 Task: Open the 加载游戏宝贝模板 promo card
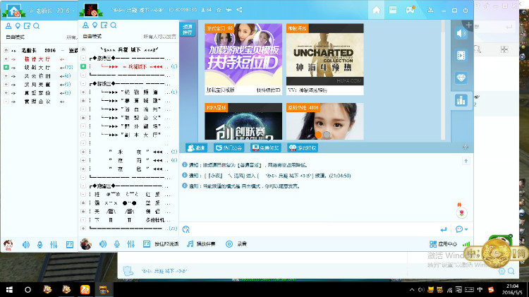click(243, 59)
